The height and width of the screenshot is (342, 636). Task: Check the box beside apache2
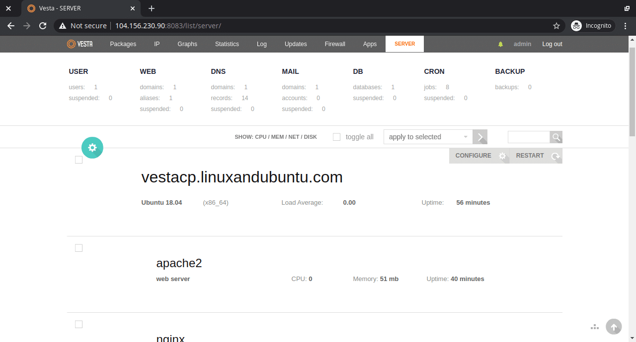click(79, 248)
